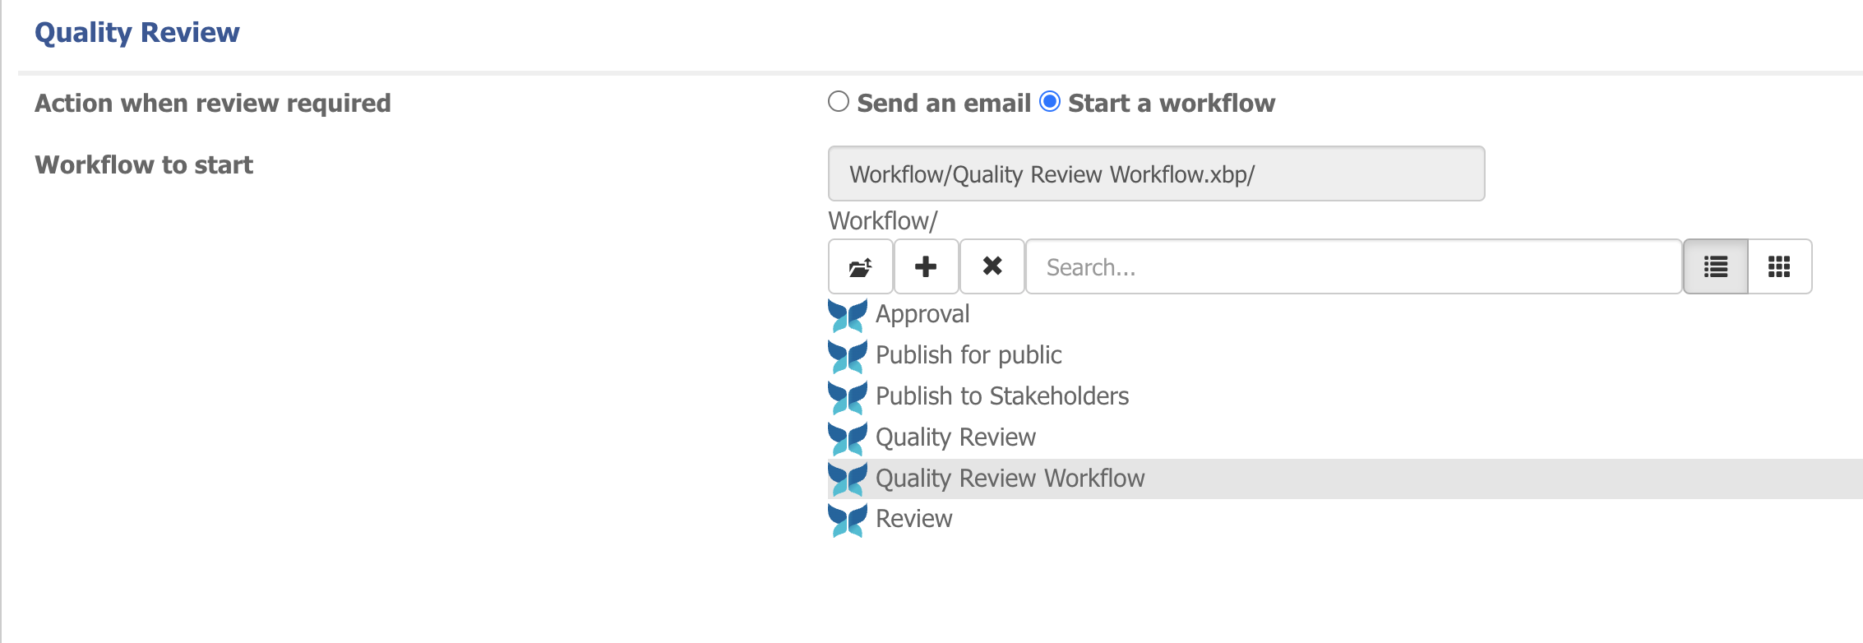Select the Send an email radio button

[839, 102]
